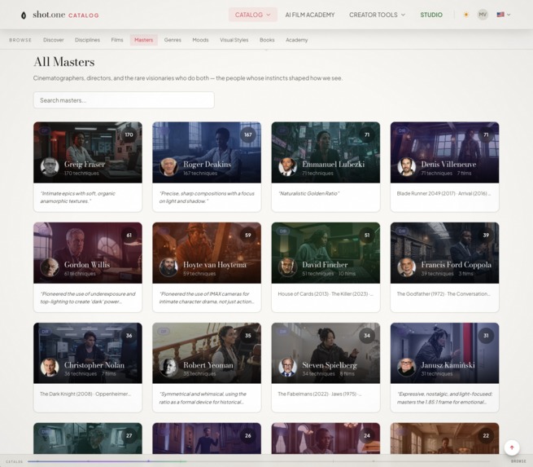Click Janusz Kamiński's portrait avatar
This screenshot has width=533, height=467.
tap(407, 368)
